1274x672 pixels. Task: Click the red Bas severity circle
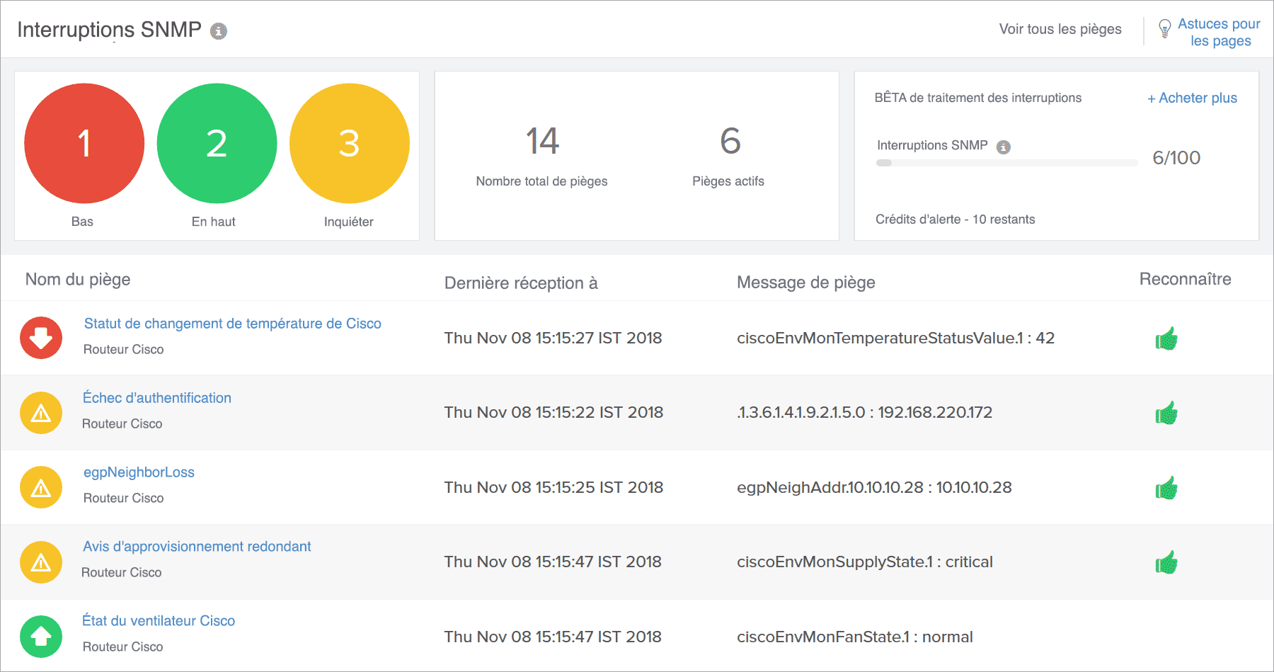click(x=84, y=143)
